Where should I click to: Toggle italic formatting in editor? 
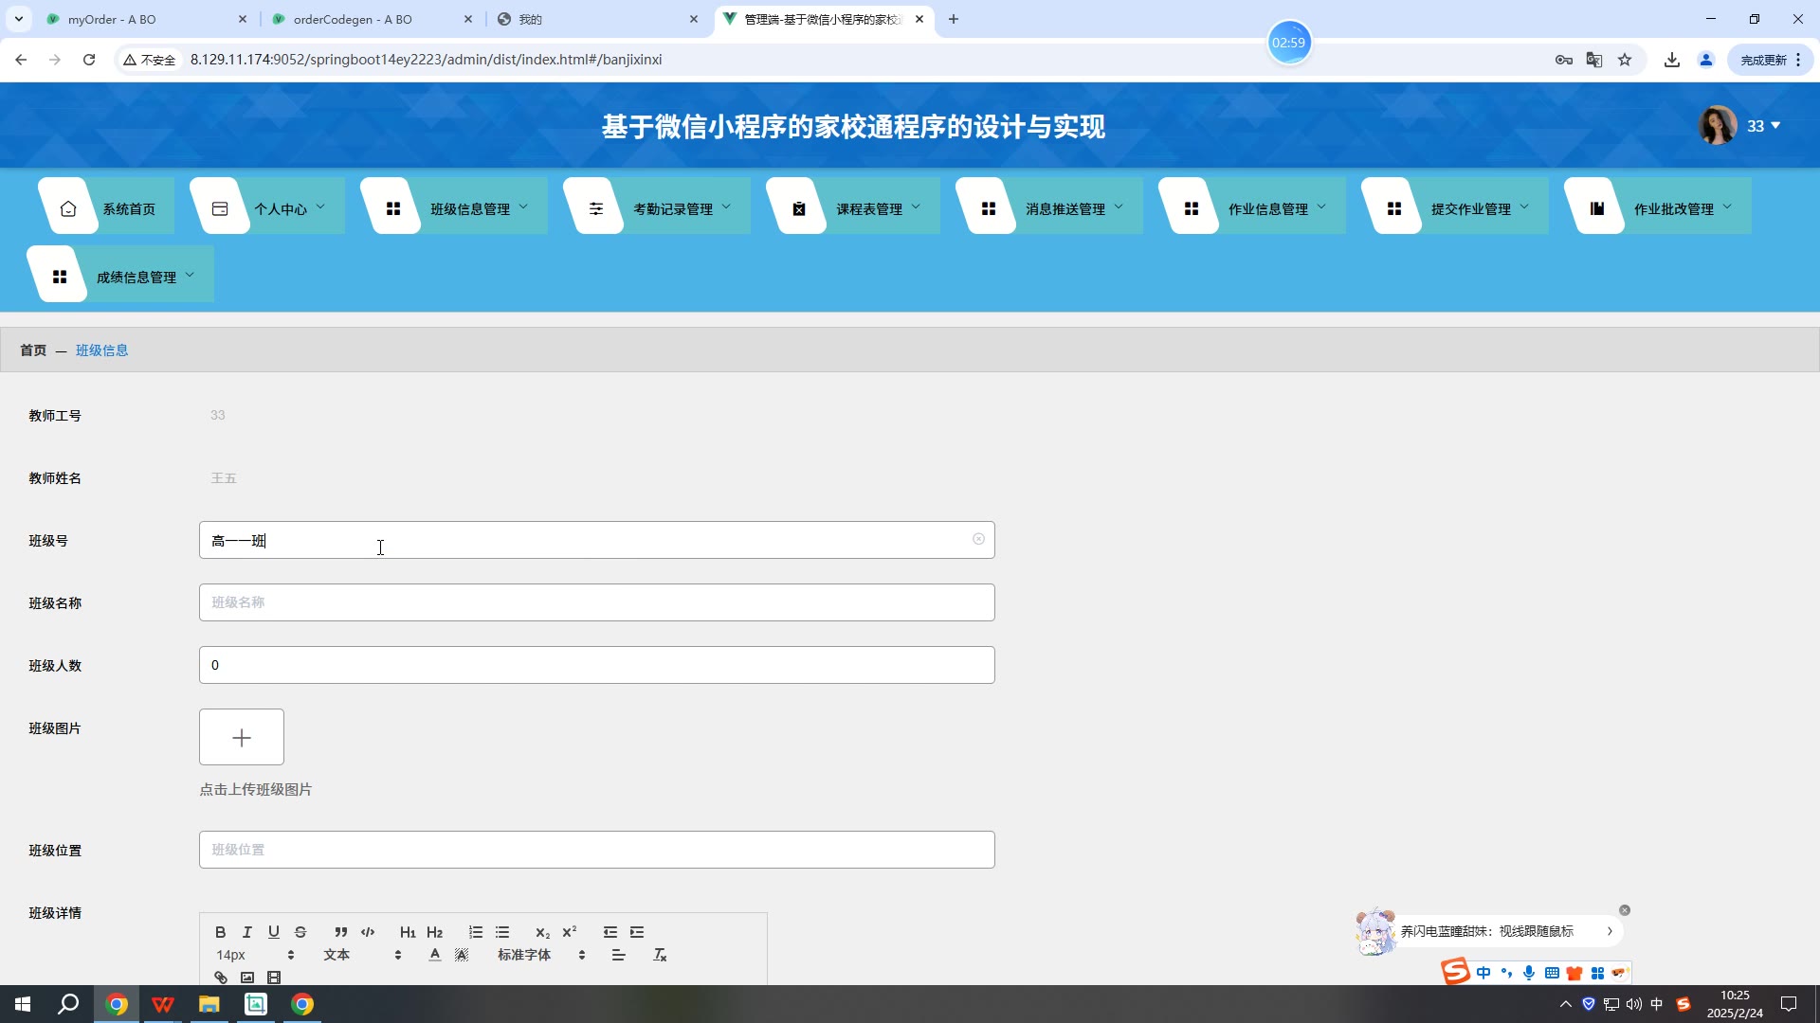tap(246, 932)
